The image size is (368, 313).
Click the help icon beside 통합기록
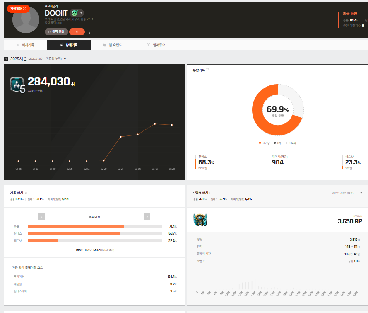pyautogui.click(x=207, y=70)
